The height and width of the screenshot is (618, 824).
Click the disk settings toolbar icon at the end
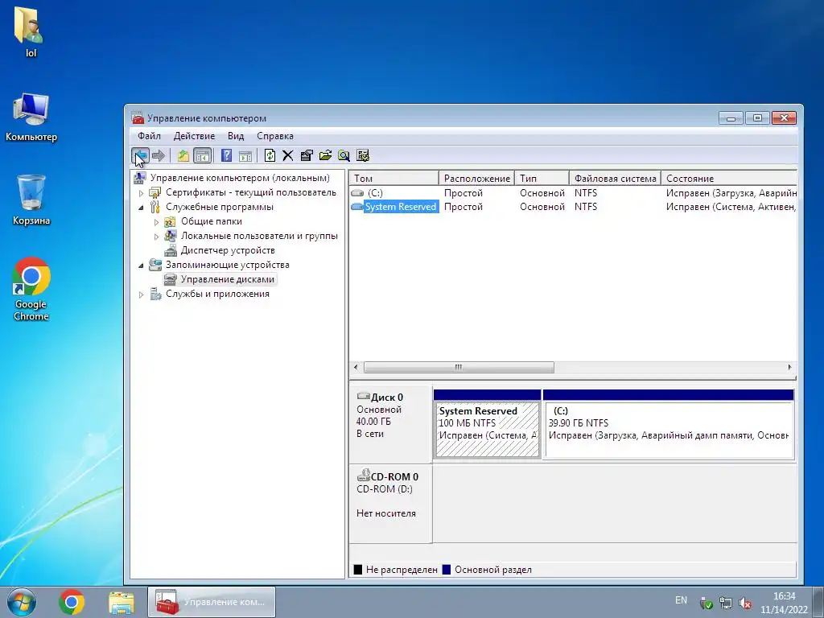pyautogui.click(x=363, y=155)
